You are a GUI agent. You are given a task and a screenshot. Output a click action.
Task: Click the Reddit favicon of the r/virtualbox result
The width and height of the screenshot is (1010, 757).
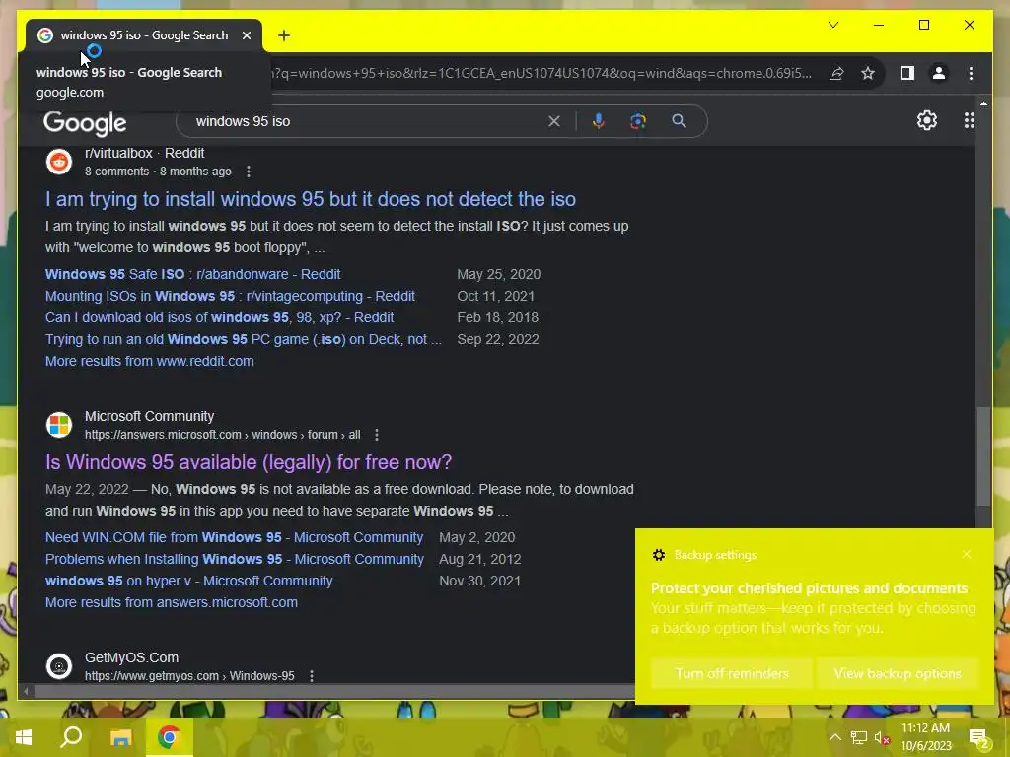(x=59, y=162)
